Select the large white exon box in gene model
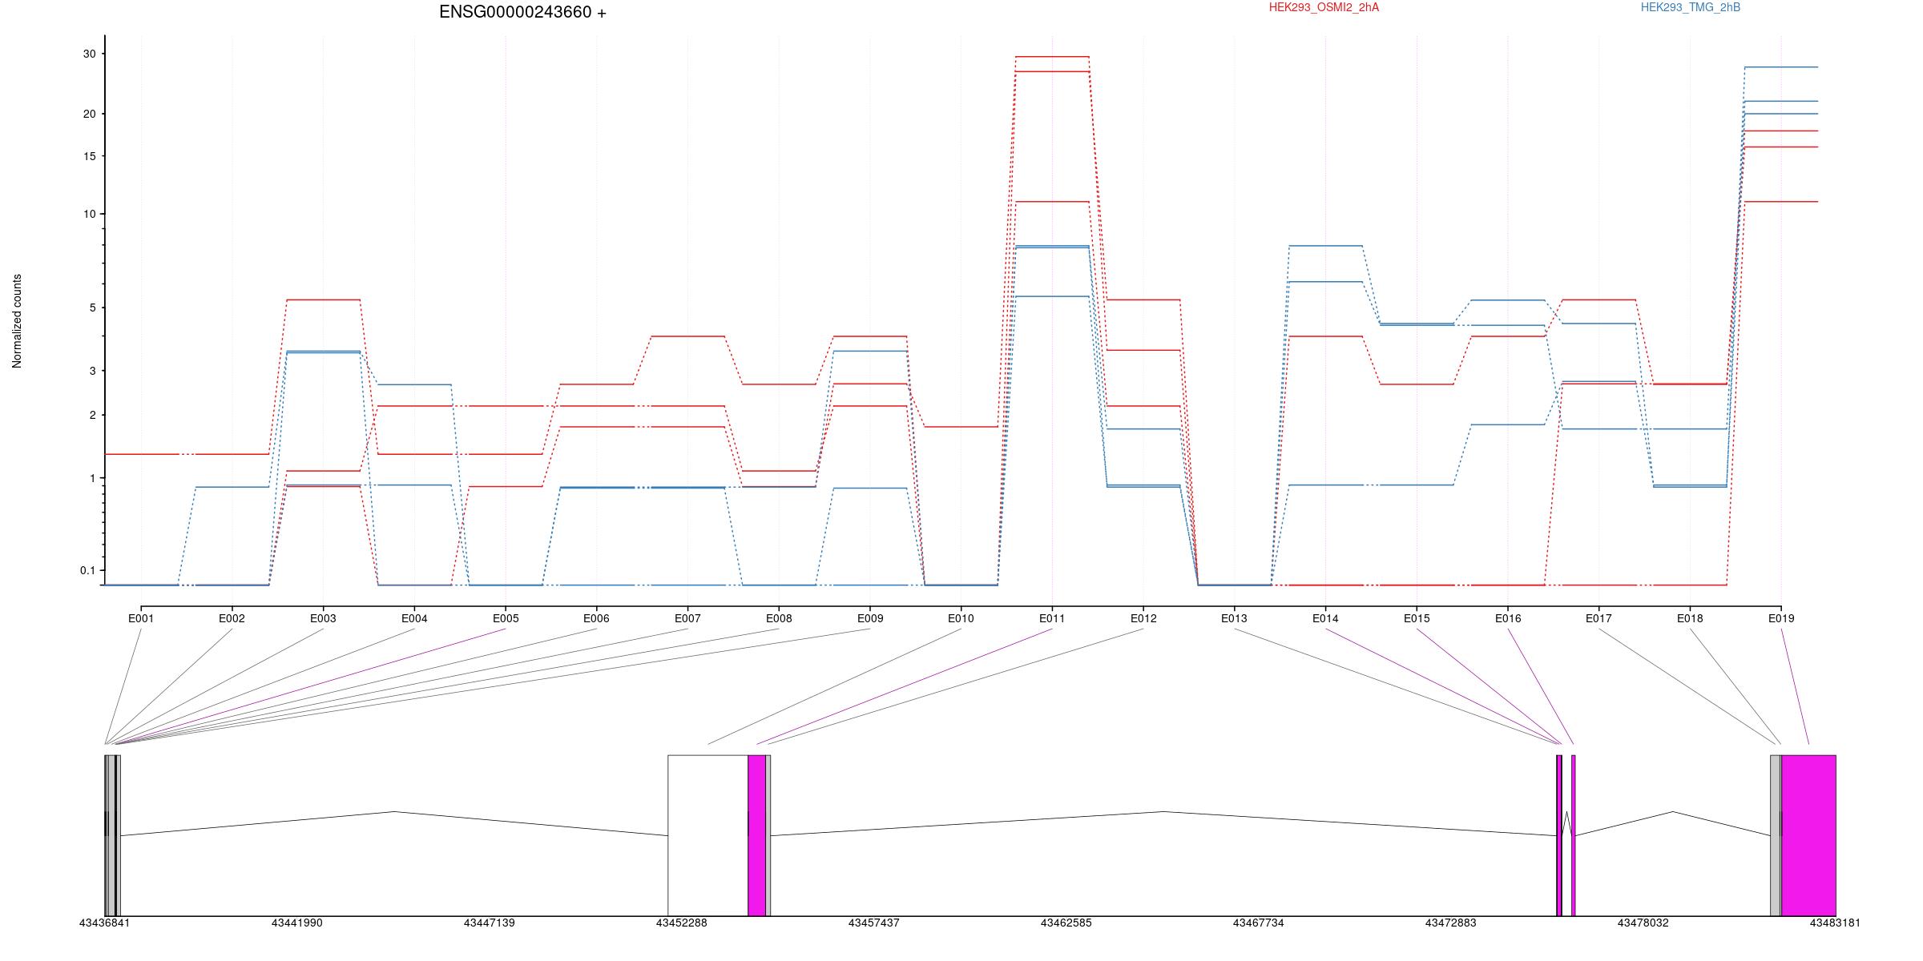 (x=708, y=835)
